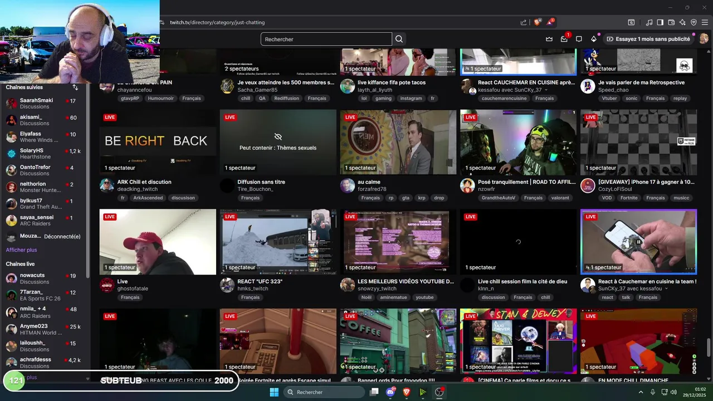Open the browser music playlist icon
This screenshot has width=713, height=401.
pos(649,22)
